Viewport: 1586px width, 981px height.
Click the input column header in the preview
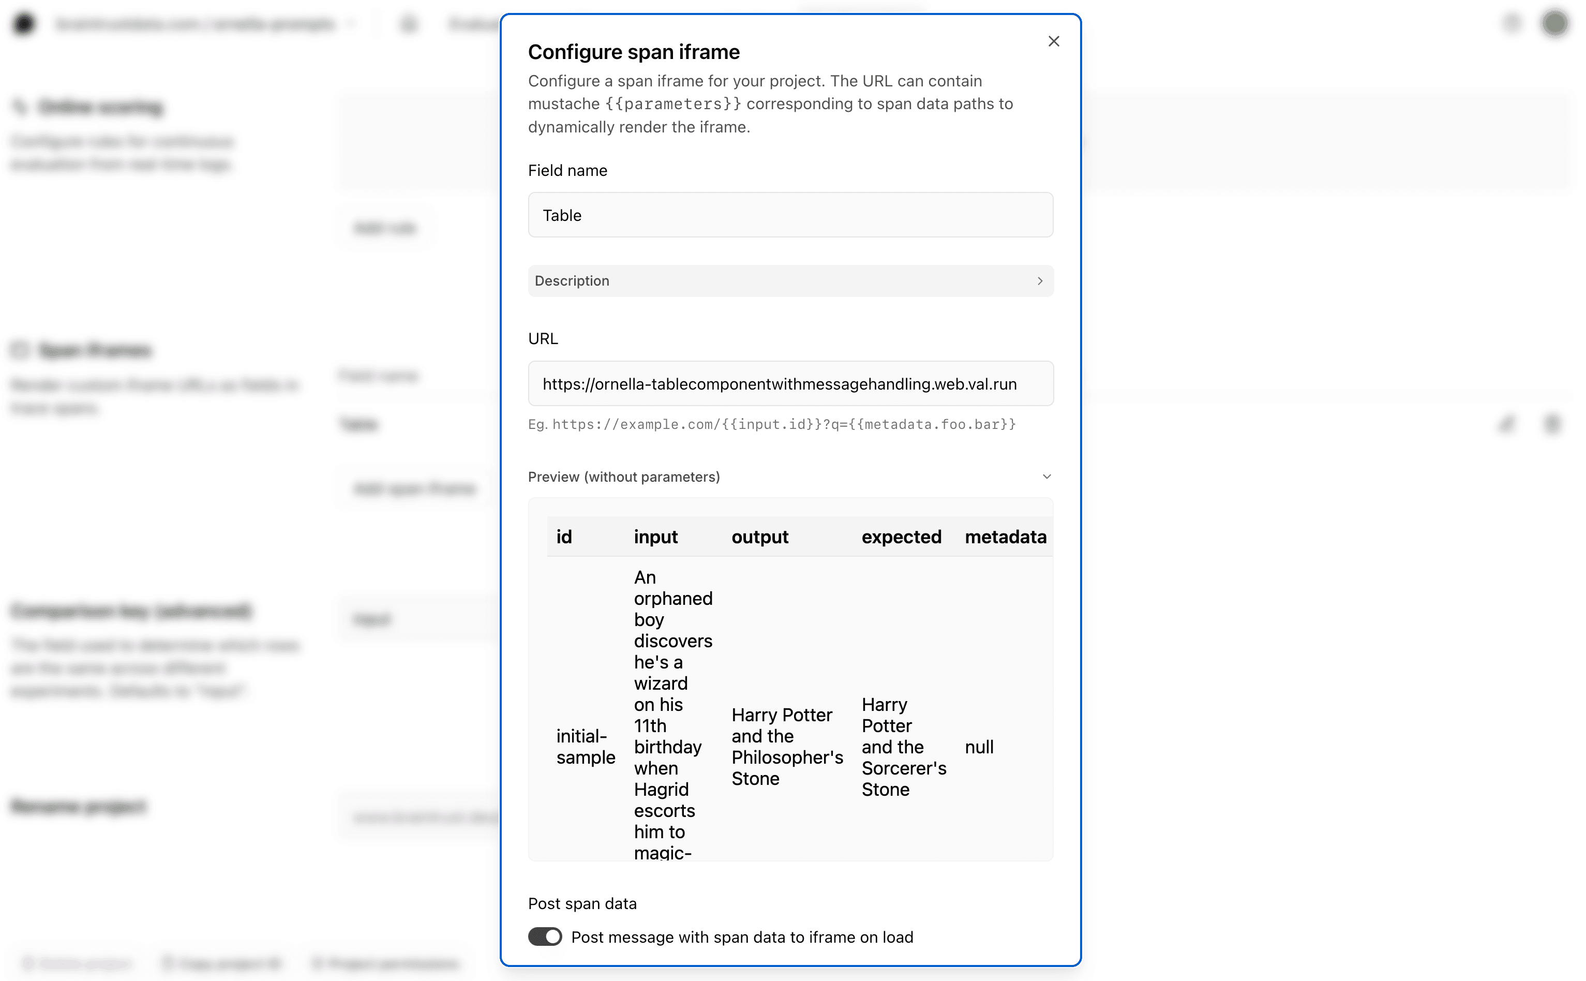656,537
